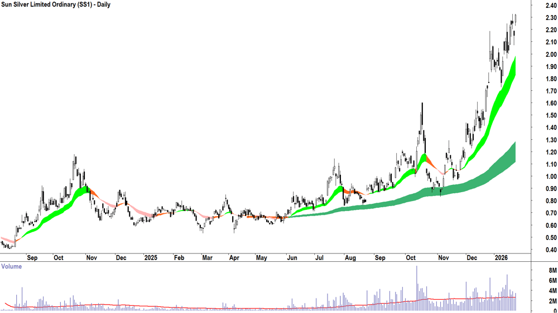Click the 2.30 price axis label
Screen dimensions: 558x313
(x=551, y=18)
